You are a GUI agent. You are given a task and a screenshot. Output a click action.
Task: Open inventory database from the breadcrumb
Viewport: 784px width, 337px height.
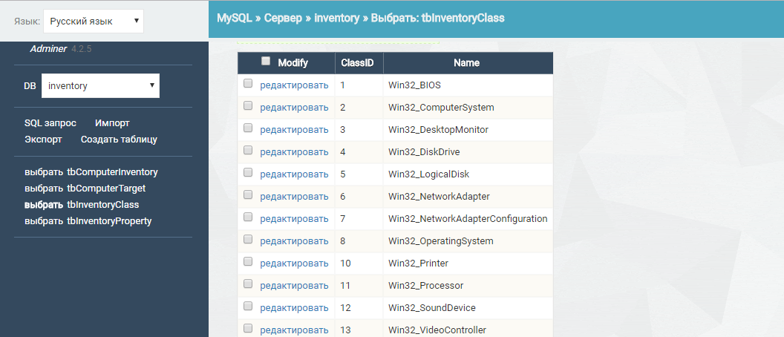[336, 18]
